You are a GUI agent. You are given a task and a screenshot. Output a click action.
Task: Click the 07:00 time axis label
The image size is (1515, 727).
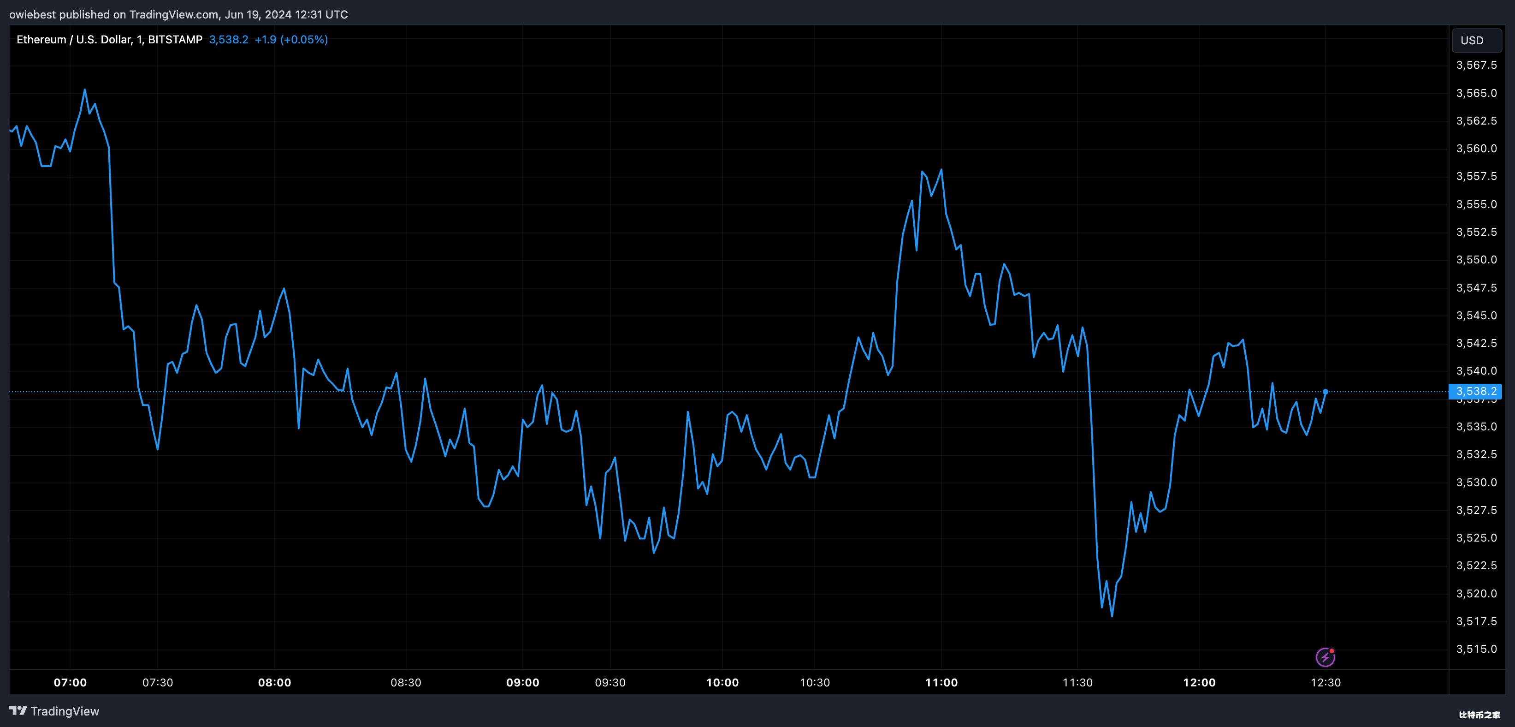point(70,682)
